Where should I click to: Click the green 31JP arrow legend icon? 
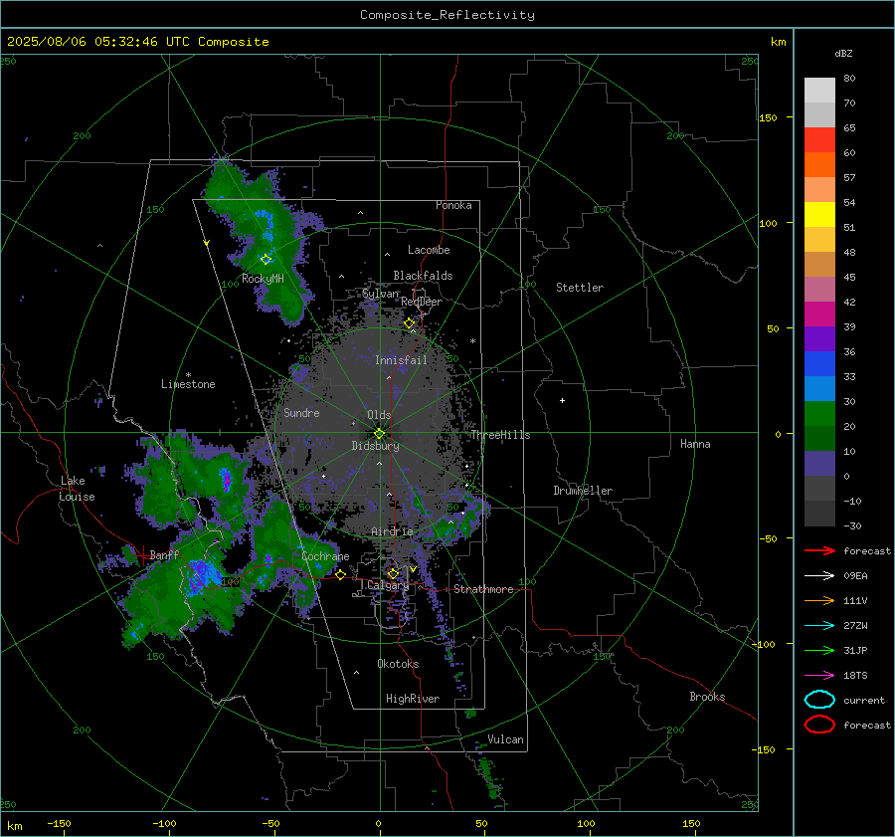coord(819,650)
